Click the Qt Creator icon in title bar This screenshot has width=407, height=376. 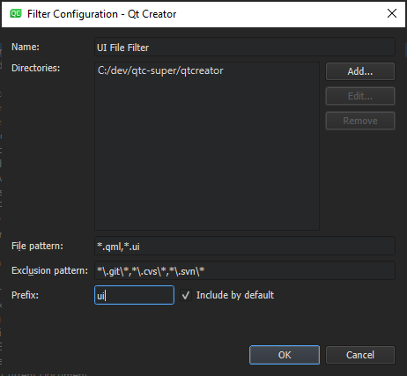click(x=16, y=14)
